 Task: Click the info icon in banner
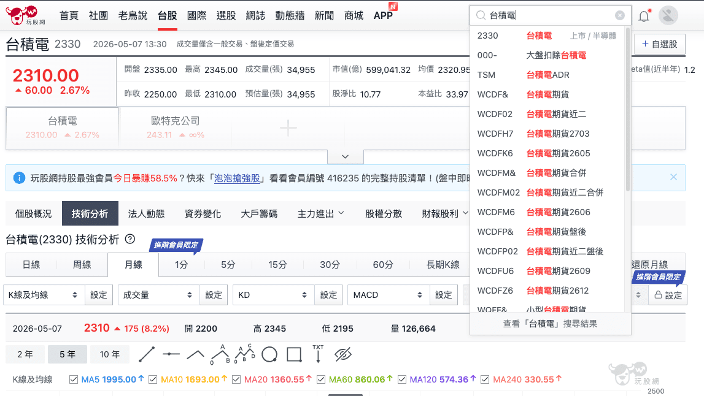(19, 178)
